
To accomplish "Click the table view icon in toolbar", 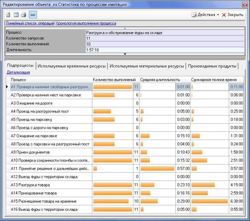I will pyautogui.click(x=16, y=15).
